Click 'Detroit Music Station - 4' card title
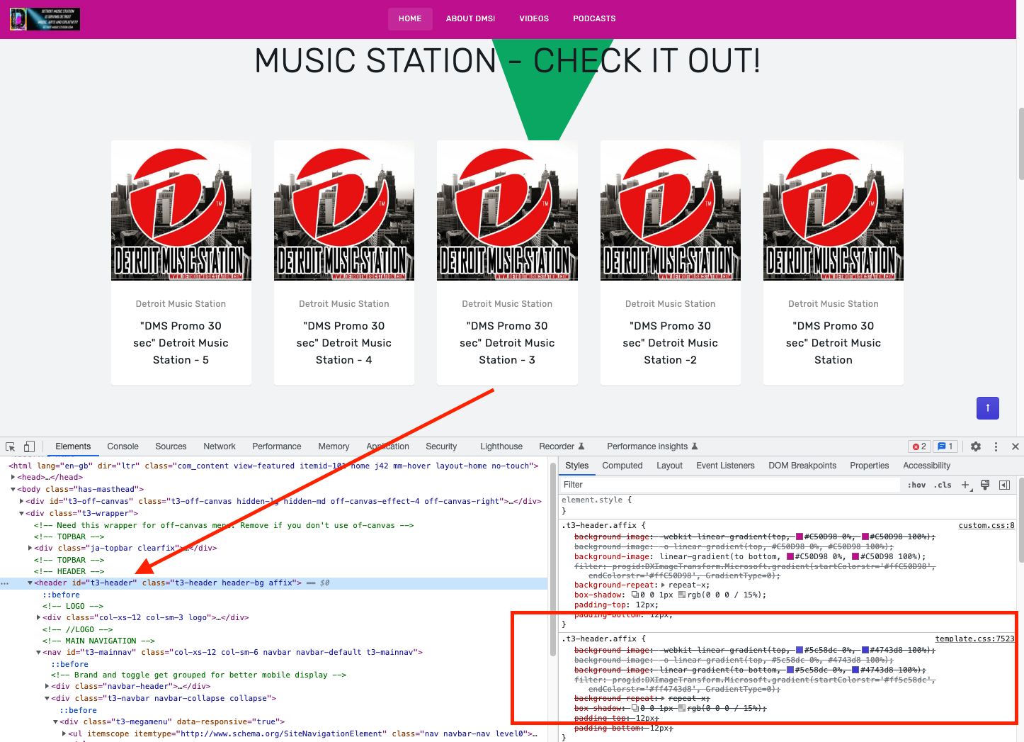This screenshot has height=742, width=1024. pos(344,343)
